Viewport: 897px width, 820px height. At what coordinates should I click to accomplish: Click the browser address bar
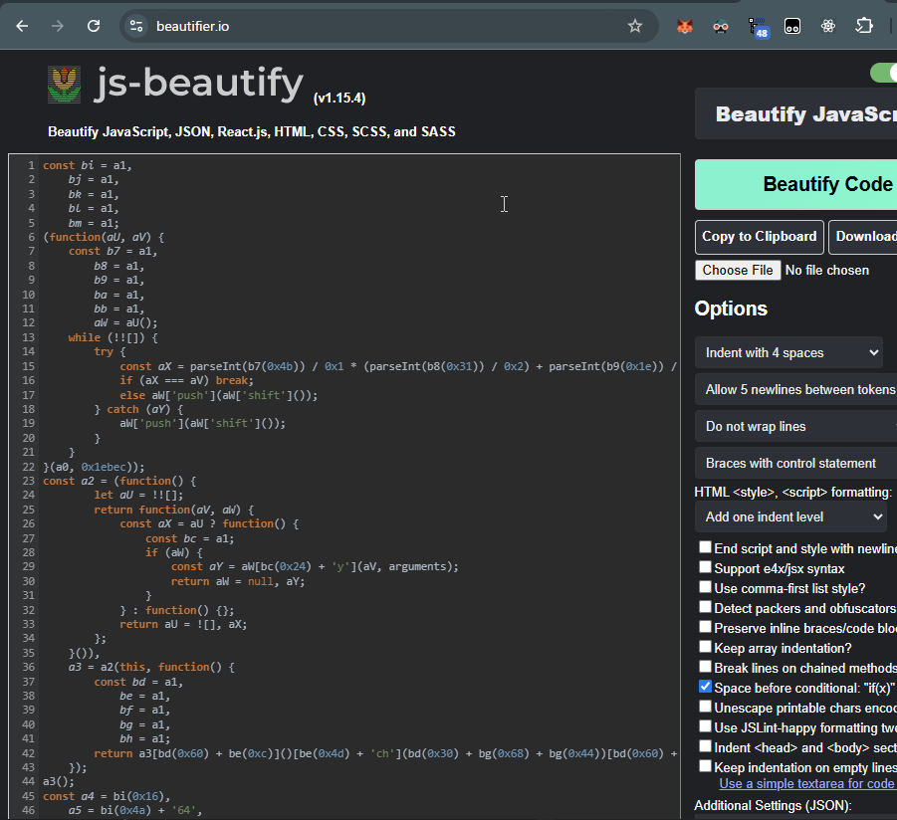[378, 26]
